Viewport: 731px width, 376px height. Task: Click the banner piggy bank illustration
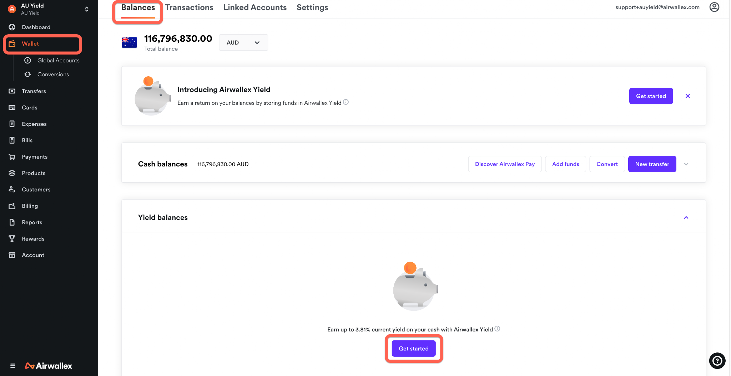point(152,96)
